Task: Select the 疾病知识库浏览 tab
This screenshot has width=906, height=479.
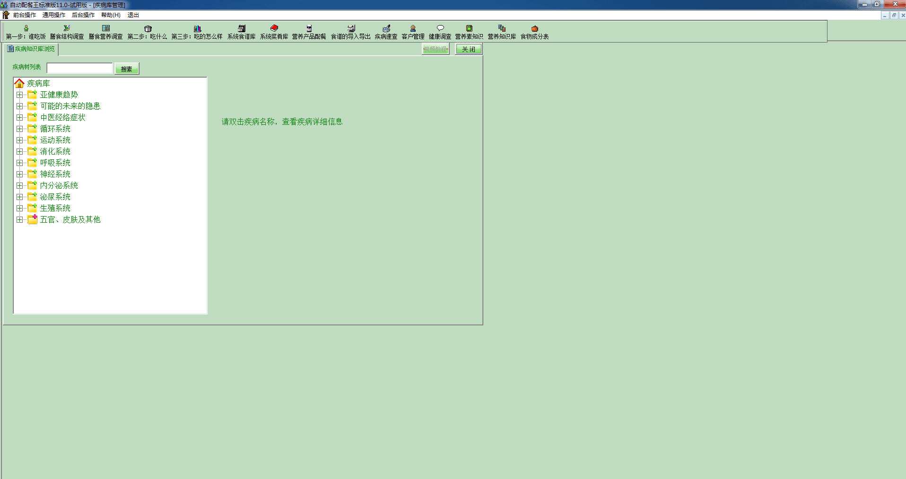Action: click(x=31, y=49)
